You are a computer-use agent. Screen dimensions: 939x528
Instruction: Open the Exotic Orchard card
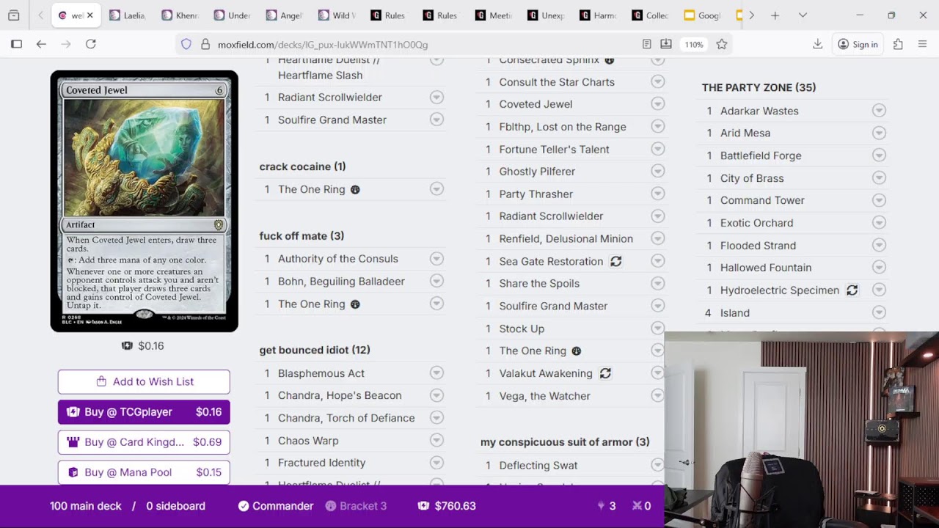click(756, 223)
